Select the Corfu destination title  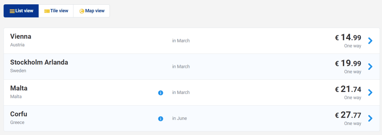[x=18, y=114]
